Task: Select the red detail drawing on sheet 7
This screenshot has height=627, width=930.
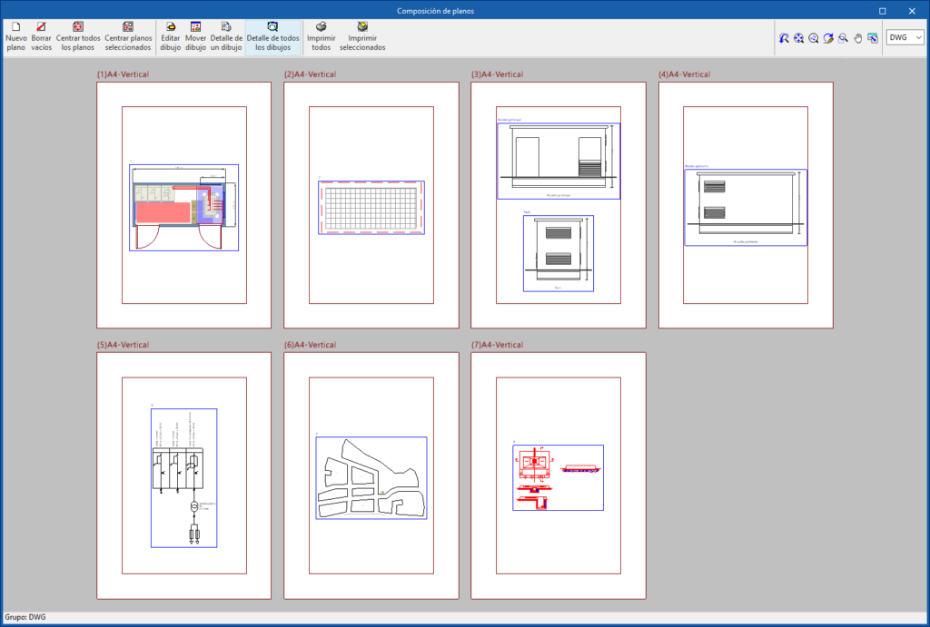Action: click(x=559, y=477)
